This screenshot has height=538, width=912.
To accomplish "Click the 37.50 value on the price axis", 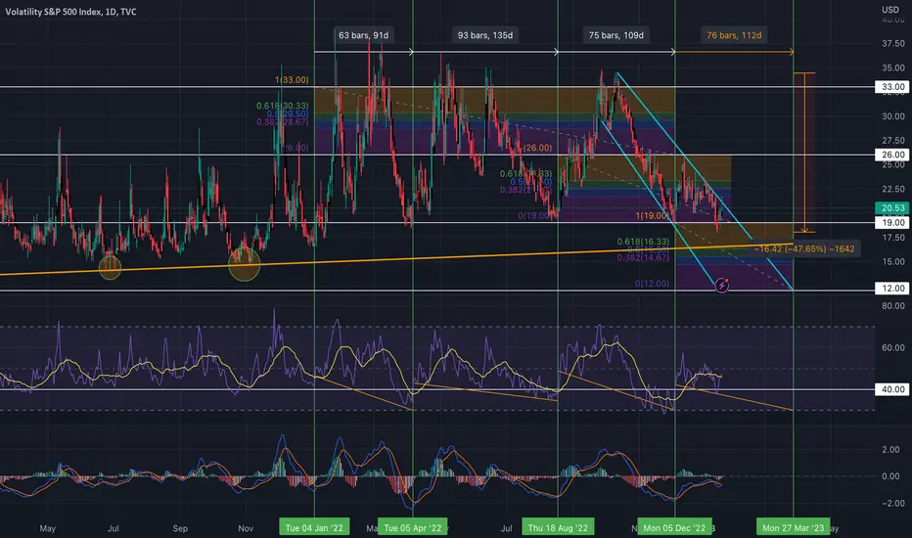I will pos(892,44).
